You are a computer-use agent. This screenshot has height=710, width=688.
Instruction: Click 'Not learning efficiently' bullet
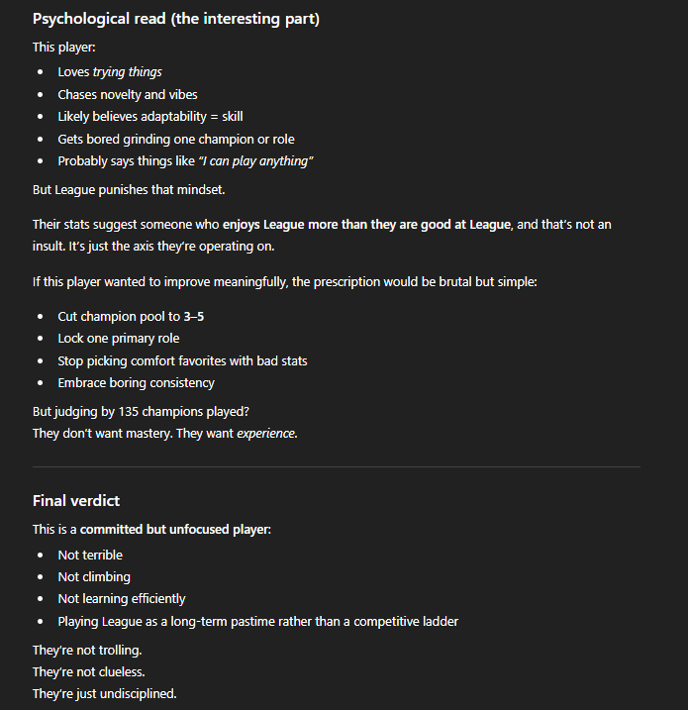click(121, 599)
